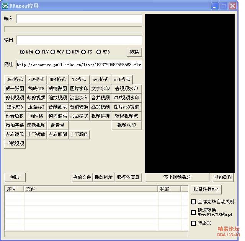Click the FFmpeg app icon in title bar
This screenshot has height=241, width=245.
[5, 6]
